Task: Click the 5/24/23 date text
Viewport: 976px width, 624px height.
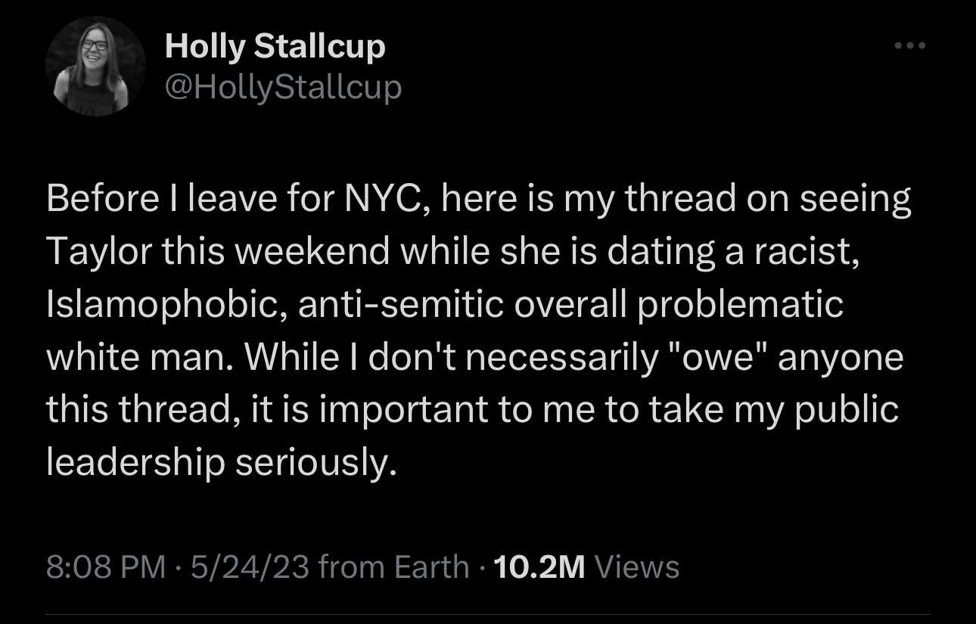Action: tap(251, 566)
